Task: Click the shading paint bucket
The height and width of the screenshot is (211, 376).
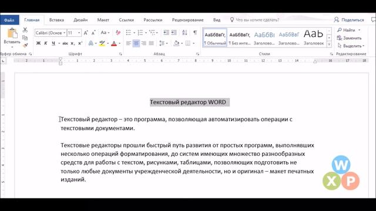Action: click(x=176, y=43)
